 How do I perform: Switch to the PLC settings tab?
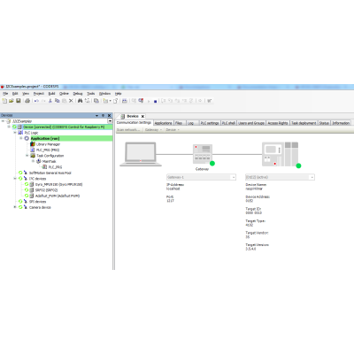[x=210, y=123]
